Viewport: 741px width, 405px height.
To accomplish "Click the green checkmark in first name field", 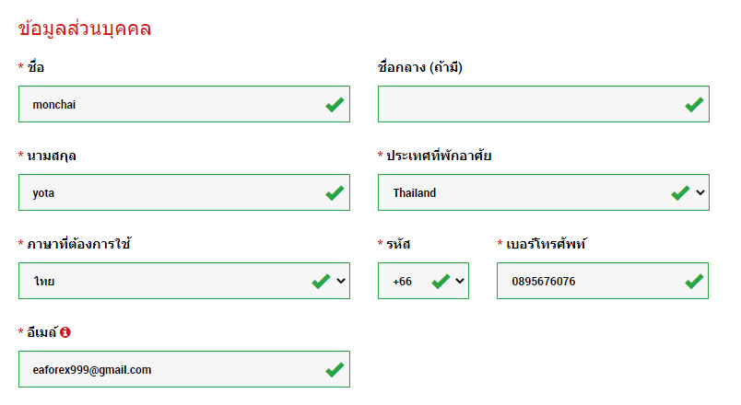I will click(335, 105).
